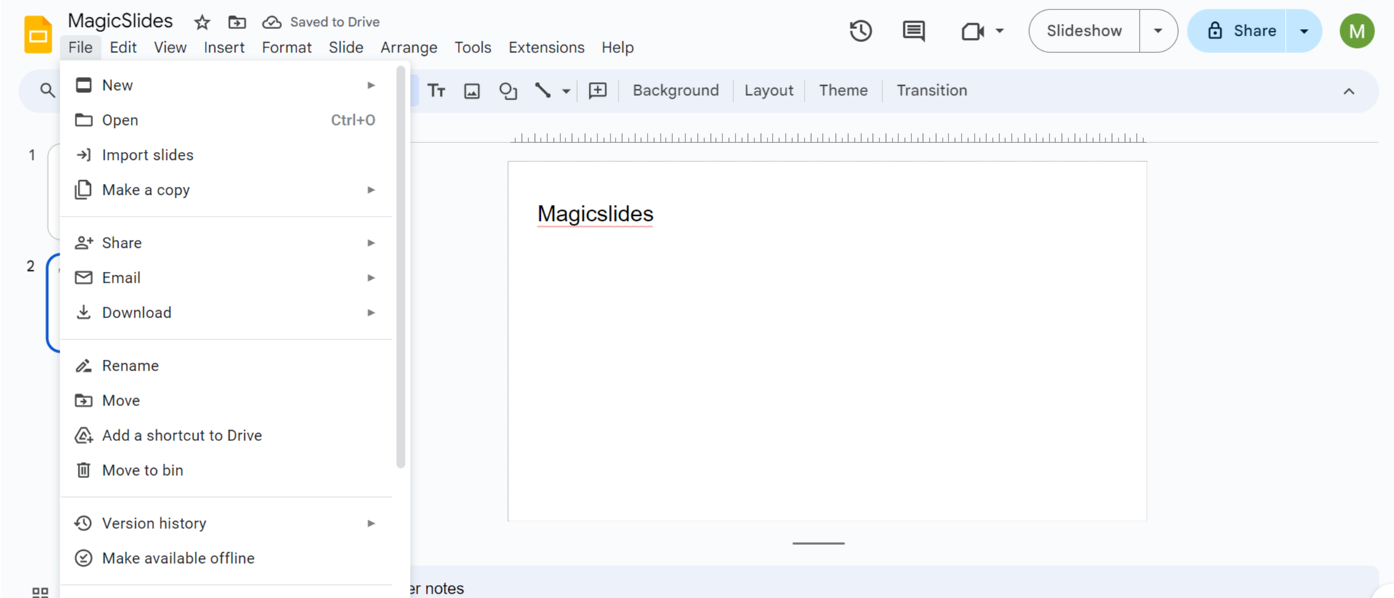Image resolution: width=1394 pixels, height=598 pixels.
Task: Click the Import slides arrow icon
Action: point(84,155)
